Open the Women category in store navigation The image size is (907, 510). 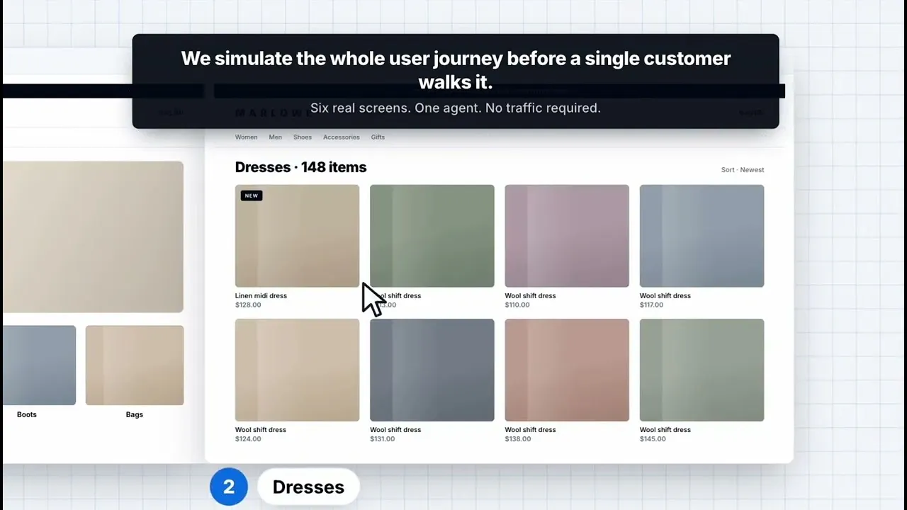pyautogui.click(x=246, y=137)
